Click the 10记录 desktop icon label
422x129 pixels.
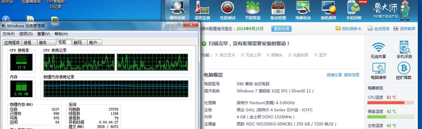[56, 7]
